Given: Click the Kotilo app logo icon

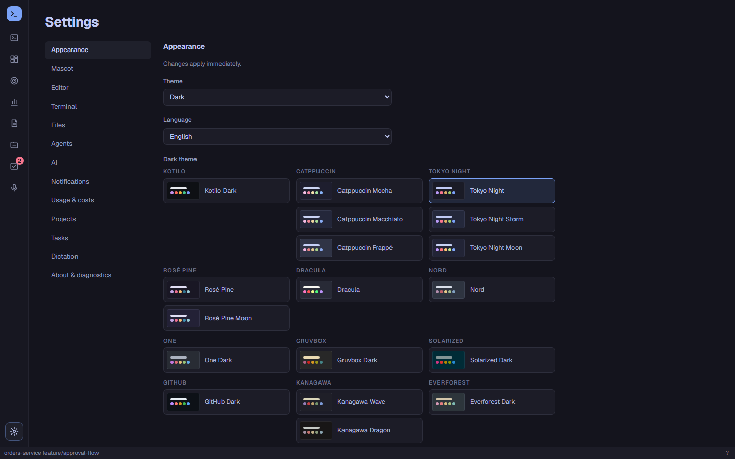Looking at the screenshot, I should tap(14, 14).
